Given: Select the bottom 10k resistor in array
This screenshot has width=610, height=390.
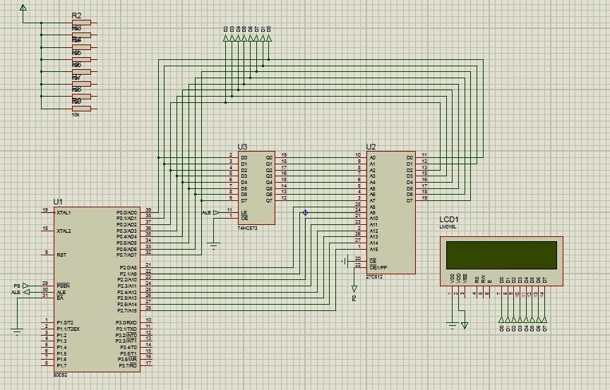Looking at the screenshot, I should pyautogui.click(x=81, y=109).
